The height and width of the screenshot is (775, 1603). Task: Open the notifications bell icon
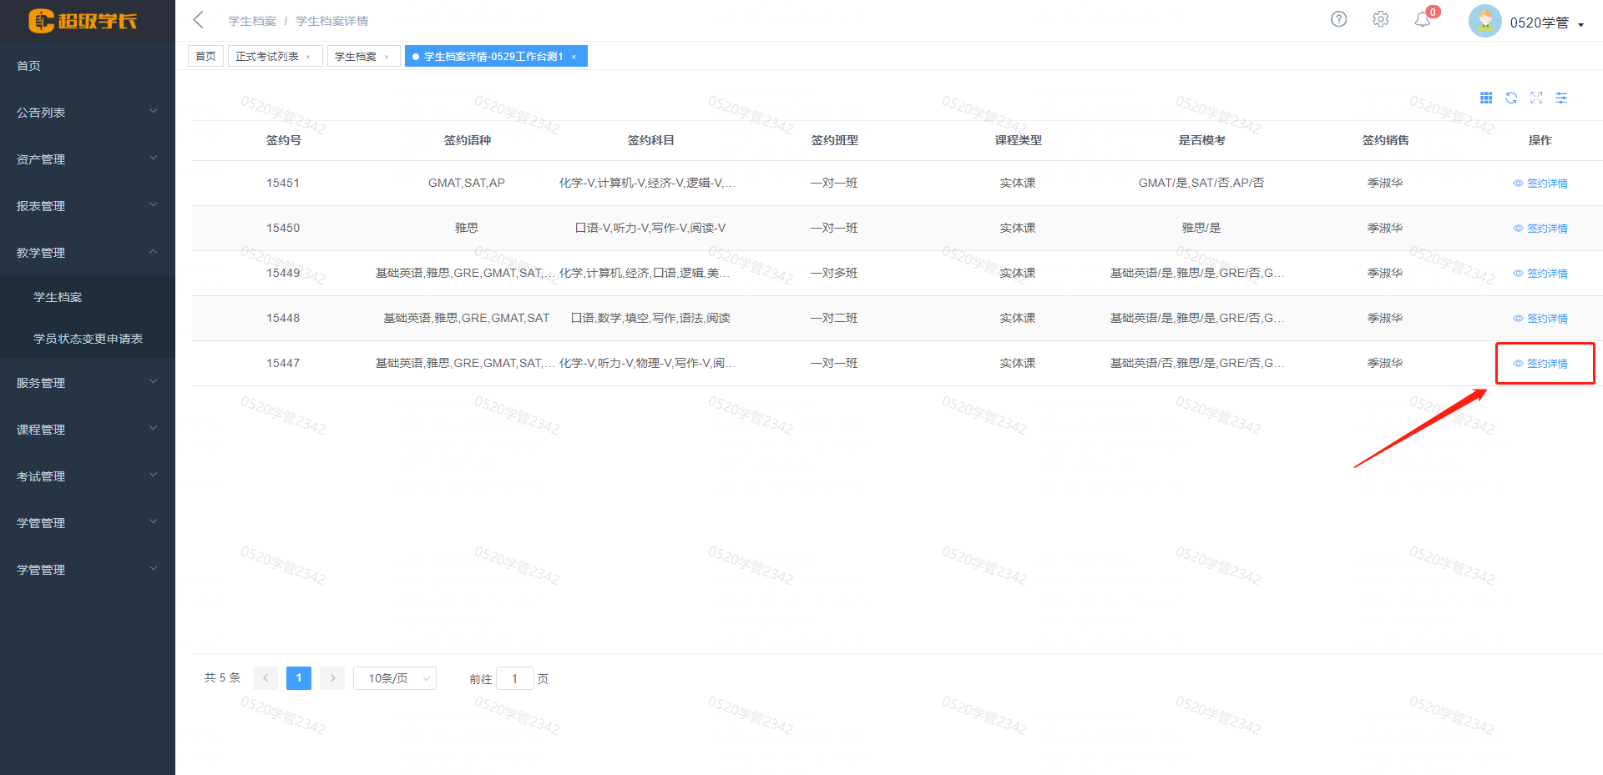click(1423, 20)
